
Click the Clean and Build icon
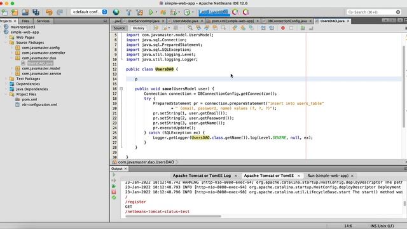[140, 12]
